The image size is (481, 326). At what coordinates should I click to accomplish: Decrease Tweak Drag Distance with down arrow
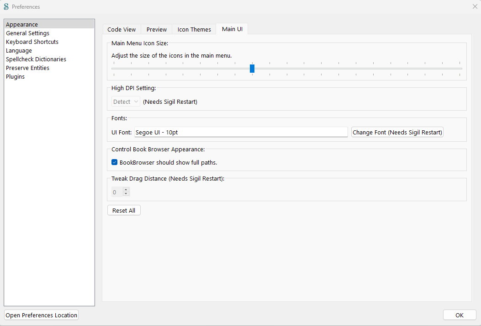(126, 194)
